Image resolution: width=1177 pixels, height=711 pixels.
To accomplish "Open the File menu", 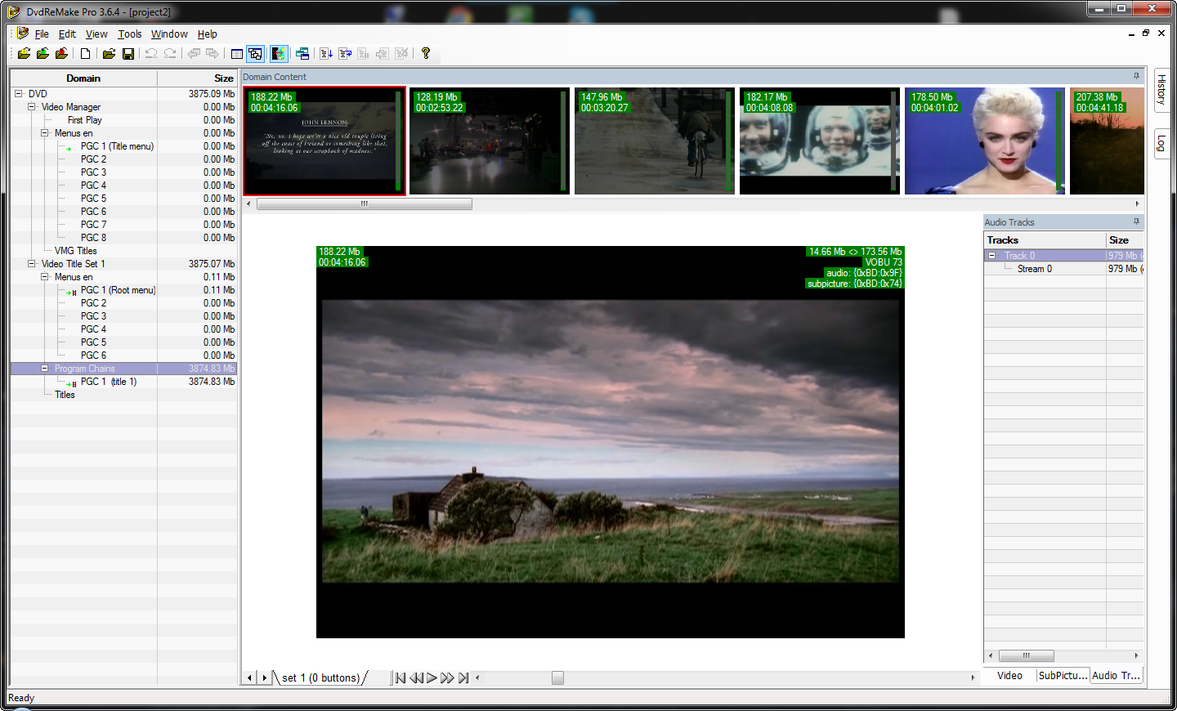I will (x=42, y=34).
